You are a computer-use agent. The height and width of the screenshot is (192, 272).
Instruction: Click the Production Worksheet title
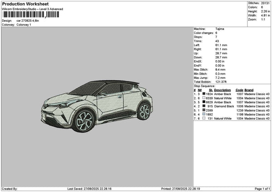click(25, 4)
